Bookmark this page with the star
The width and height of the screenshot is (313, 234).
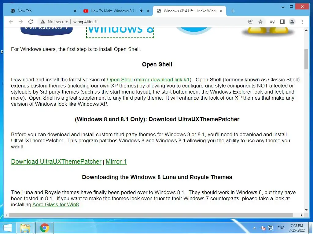pos(260,22)
